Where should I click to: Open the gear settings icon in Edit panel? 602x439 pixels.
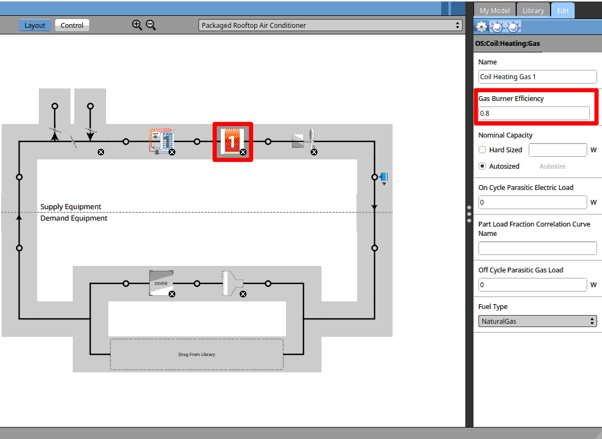481,27
